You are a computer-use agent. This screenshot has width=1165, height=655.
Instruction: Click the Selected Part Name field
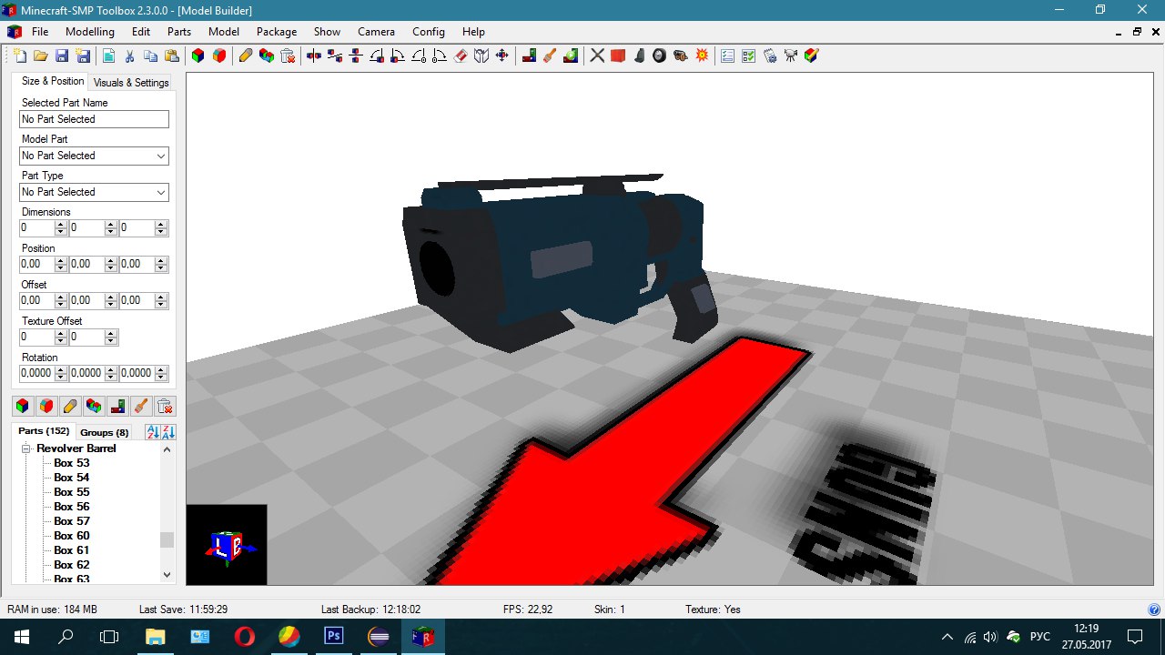coord(94,119)
